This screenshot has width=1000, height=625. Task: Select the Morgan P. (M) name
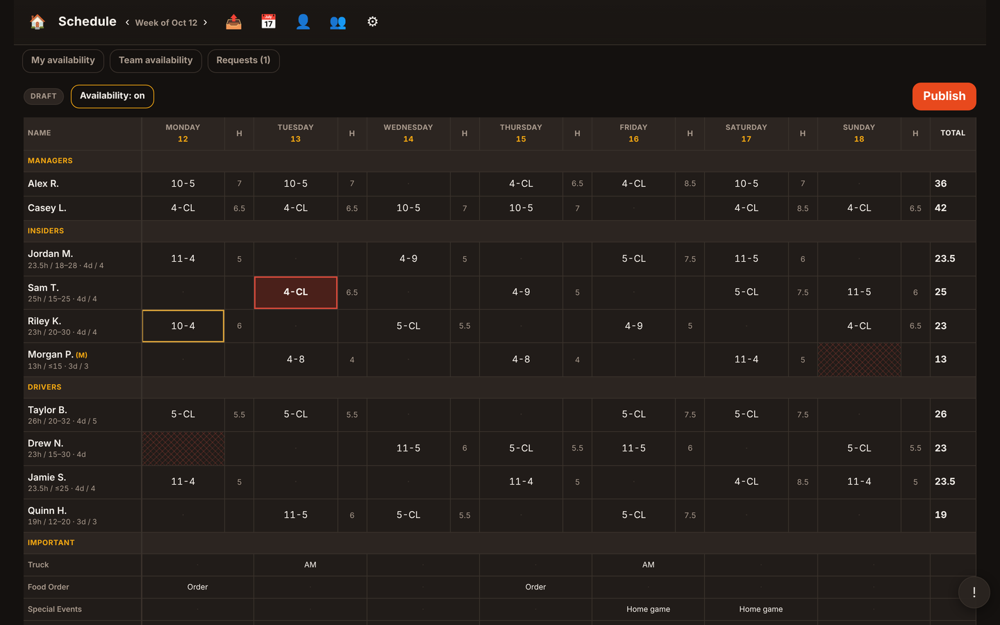point(58,354)
